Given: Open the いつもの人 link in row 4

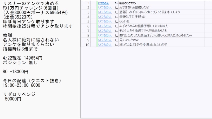Looking at the screenshot, I should tap(105, 17).
